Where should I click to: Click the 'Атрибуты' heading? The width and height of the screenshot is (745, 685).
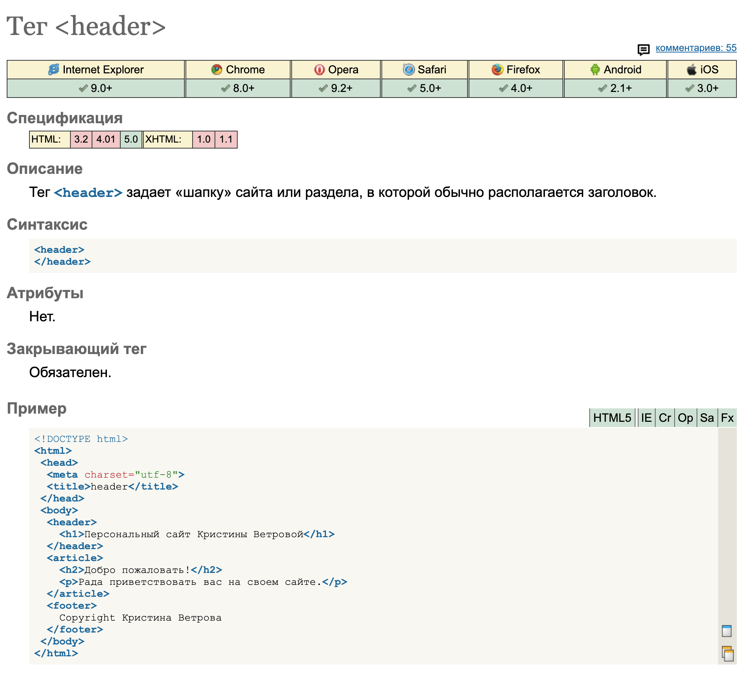pyautogui.click(x=45, y=293)
